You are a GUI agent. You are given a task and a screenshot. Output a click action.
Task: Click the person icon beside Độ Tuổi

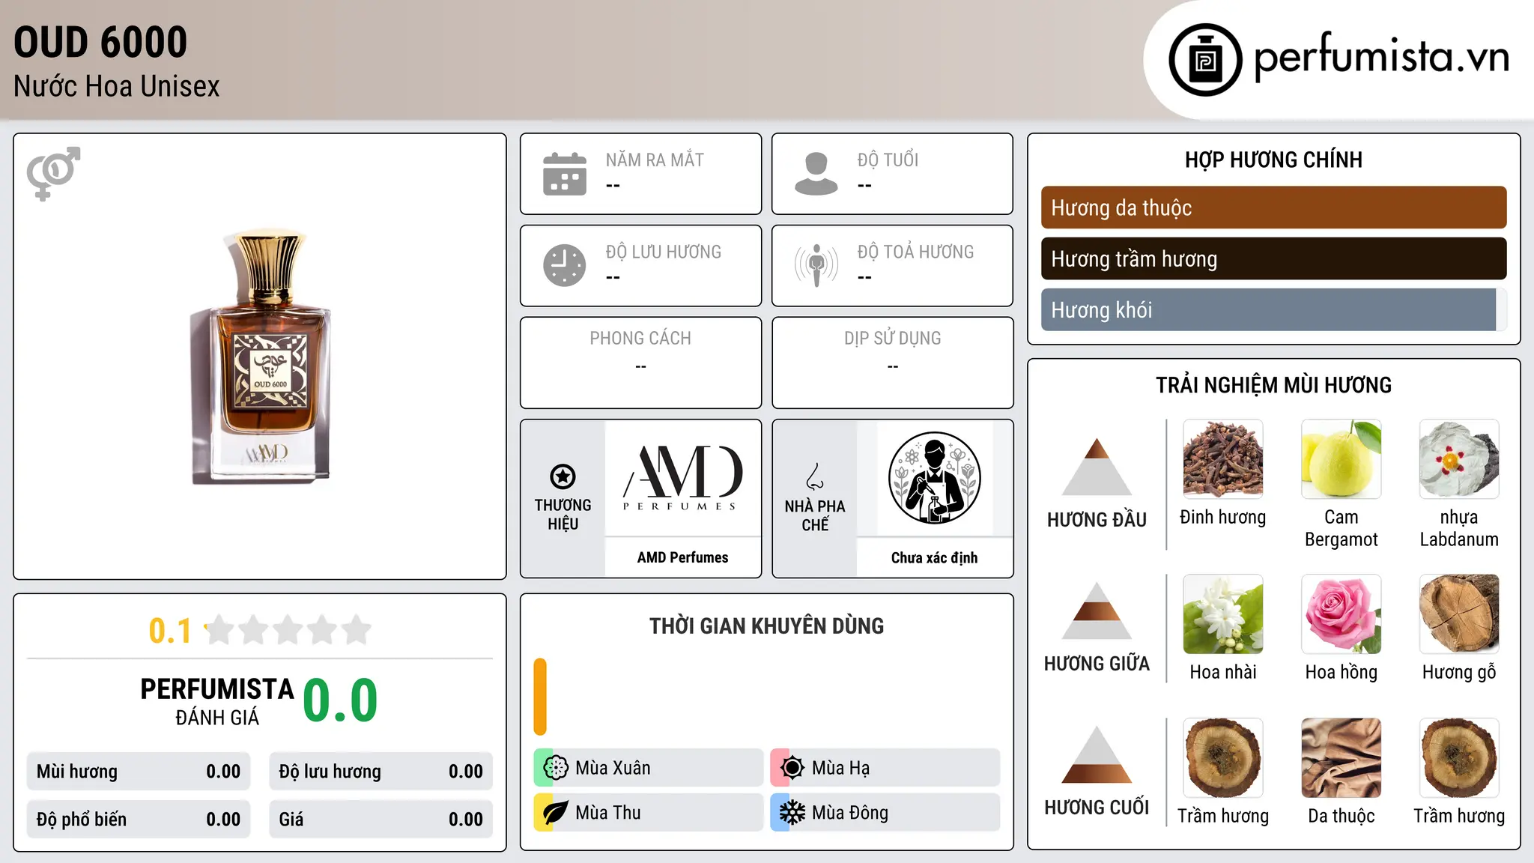(x=816, y=174)
